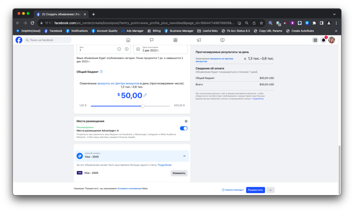Open the Billing bookmark

click(154, 31)
